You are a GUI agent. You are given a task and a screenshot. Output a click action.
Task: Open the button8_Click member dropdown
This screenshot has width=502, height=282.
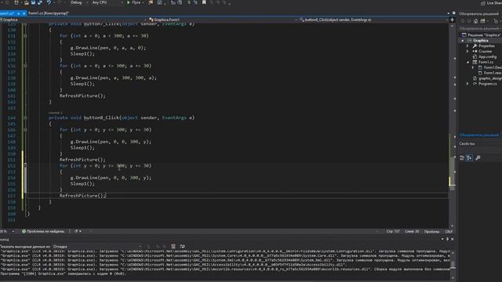(373, 20)
